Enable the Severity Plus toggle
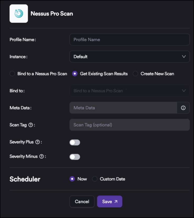 (75, 142)
